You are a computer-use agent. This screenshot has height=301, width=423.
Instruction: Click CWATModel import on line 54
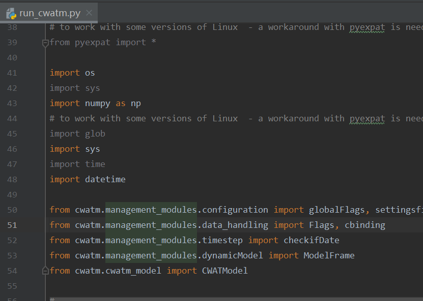(x=224, y=271)
